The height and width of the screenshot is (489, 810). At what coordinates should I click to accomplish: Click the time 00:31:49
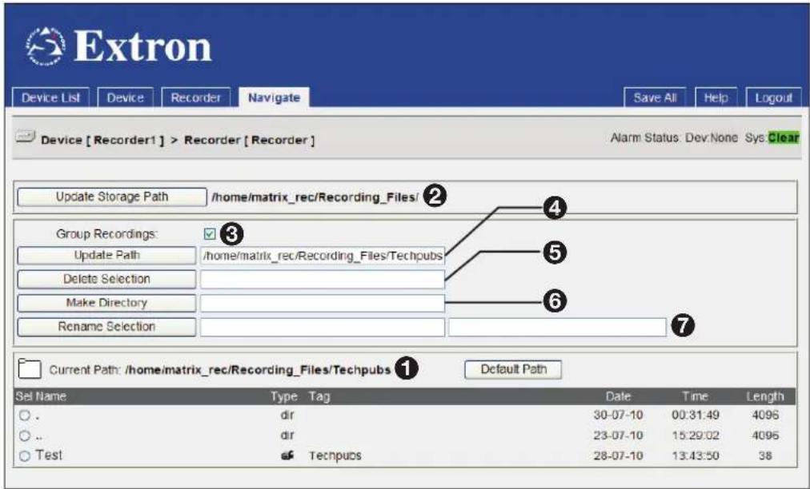pos(696,415)
